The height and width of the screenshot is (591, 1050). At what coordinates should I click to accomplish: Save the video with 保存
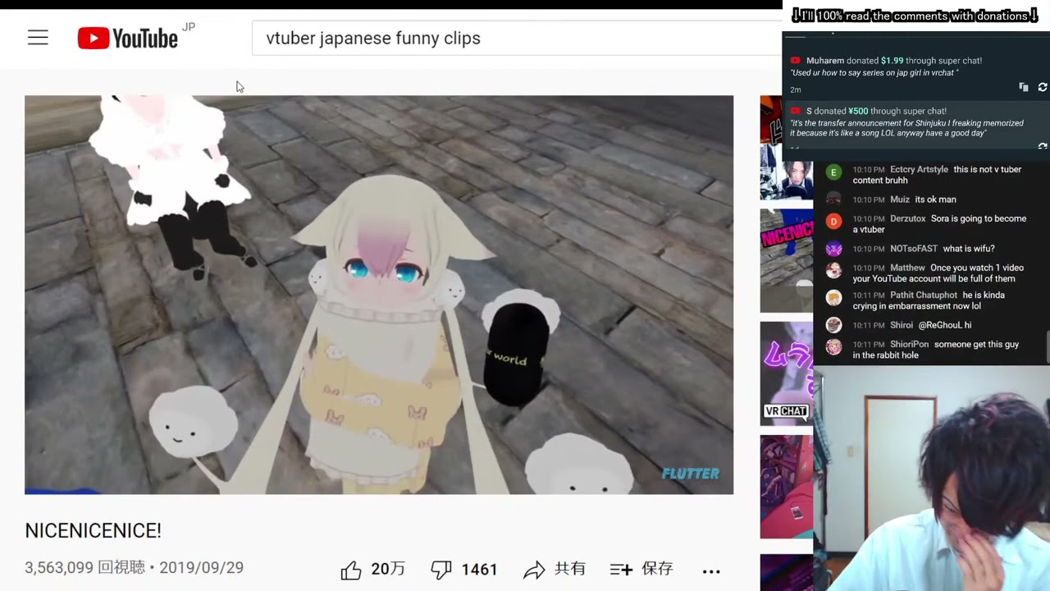pyautogui.click(x=641, y=569)
